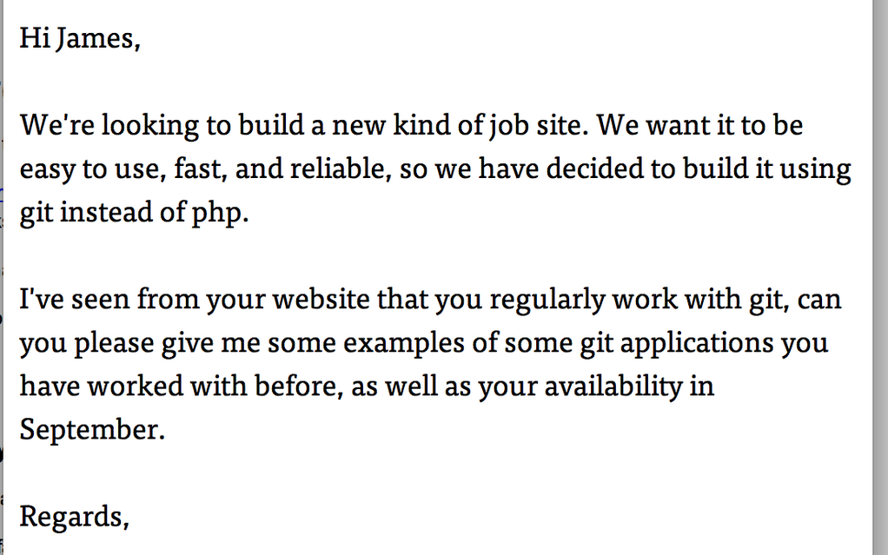Click the word "looking" in first paragraph
888x555 pixels.
[150, 125]
